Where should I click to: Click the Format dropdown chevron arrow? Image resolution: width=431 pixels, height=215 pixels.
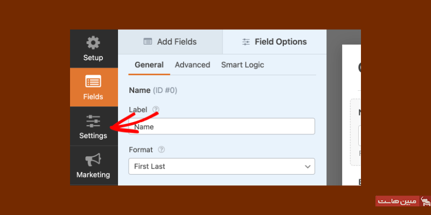pos(308,167)
